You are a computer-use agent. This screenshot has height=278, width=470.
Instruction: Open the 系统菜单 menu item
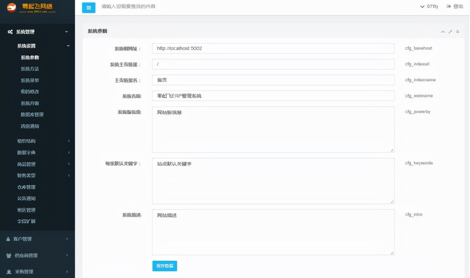pos(30,80)
